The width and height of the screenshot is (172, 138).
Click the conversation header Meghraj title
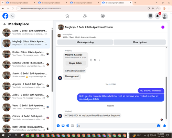click(x=89, y=27)
